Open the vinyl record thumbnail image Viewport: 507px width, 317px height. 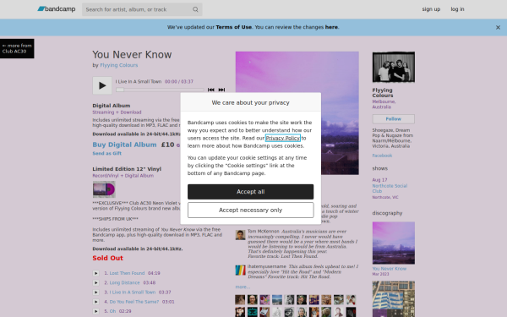pyautogui.click(x=104, y=189)
